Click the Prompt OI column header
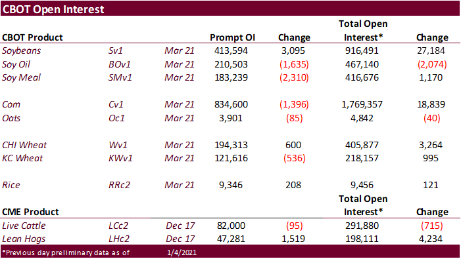This screenshot has width=461, height=259. (x=232, y=37)
